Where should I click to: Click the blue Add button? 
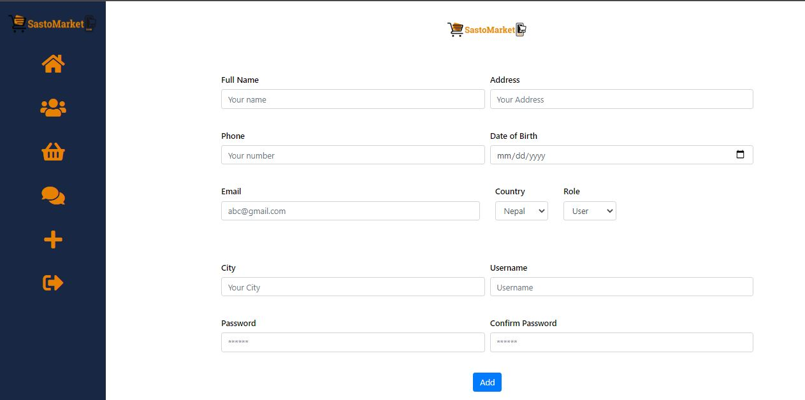pos(487,382)
